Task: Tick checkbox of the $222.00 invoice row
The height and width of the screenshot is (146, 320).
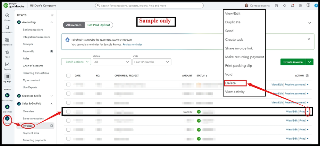Action: [x=68, y=111]
